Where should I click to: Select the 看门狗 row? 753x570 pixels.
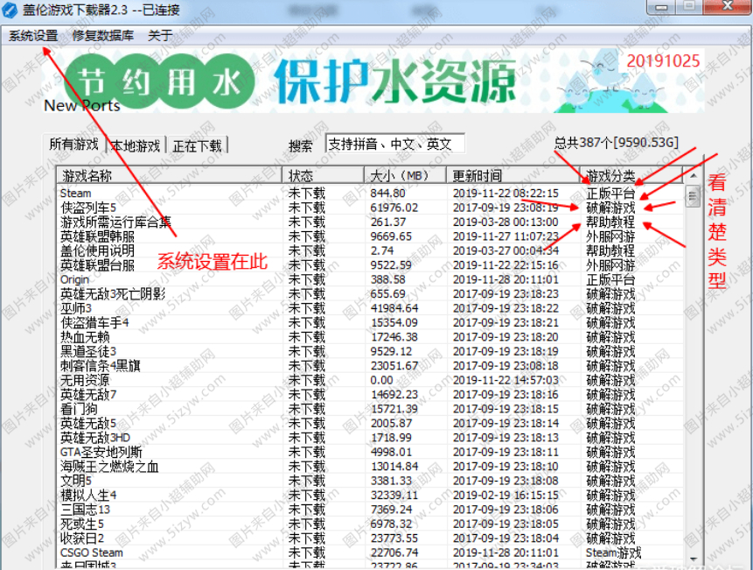[x=370, y=409]
